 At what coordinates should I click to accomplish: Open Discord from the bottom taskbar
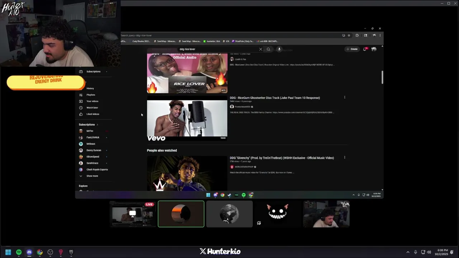pyautogui.click(x=29, y=252)
